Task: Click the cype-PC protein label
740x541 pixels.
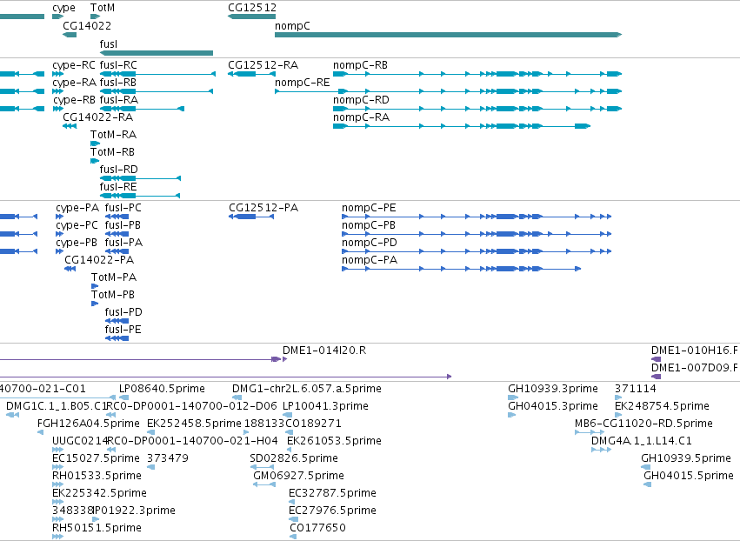Action: (77, 225)
